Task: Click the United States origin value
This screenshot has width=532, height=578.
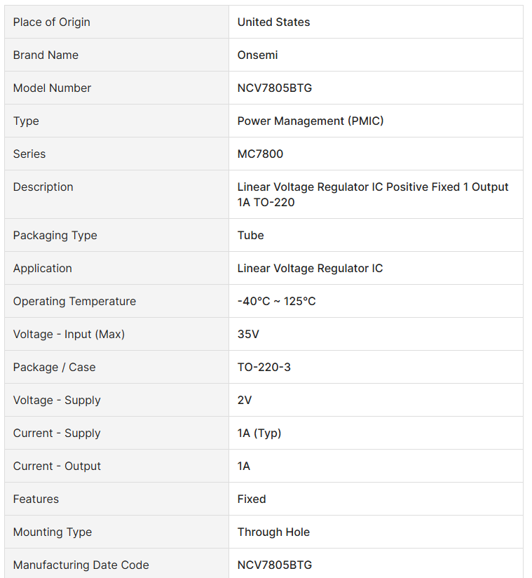Action: click(273, 22)
